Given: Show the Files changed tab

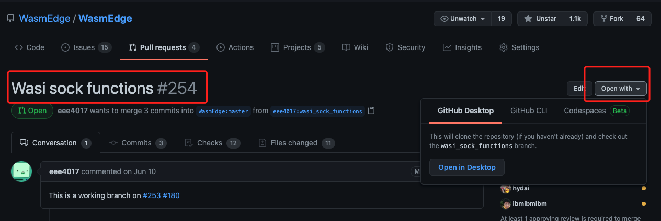Looking at the screenshot, I should click(297, 143).
